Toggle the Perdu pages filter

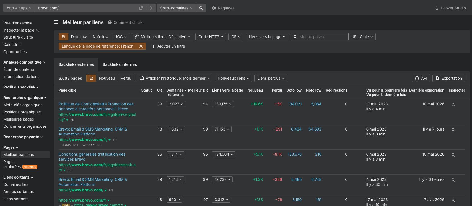click(126, 78)
